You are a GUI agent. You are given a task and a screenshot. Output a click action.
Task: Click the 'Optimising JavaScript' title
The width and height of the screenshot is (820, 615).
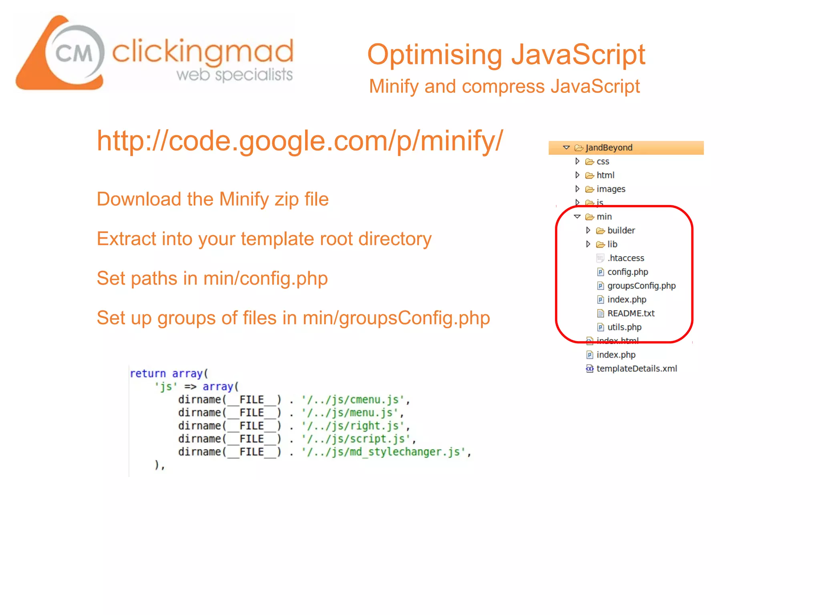click(506, 54)
